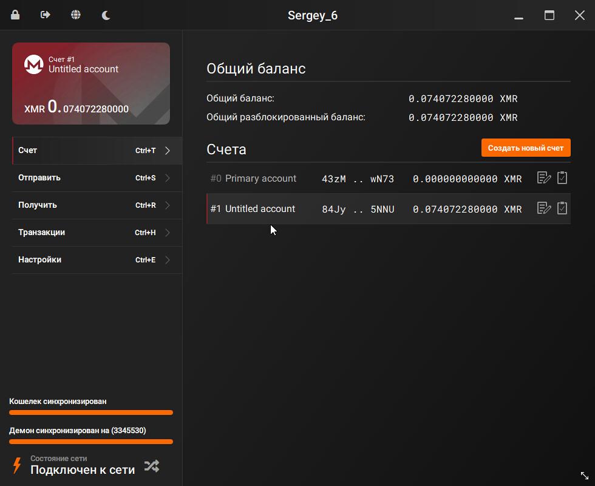Click the network switch shuffle icon

[x=152, y=466]
